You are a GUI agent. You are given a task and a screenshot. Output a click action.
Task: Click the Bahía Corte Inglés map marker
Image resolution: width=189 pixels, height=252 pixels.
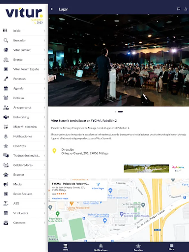tap(105, 221)
